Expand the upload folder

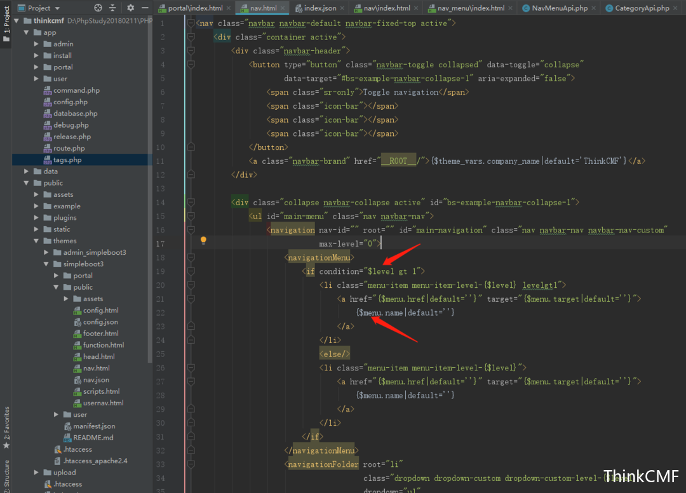coord(36,473)
